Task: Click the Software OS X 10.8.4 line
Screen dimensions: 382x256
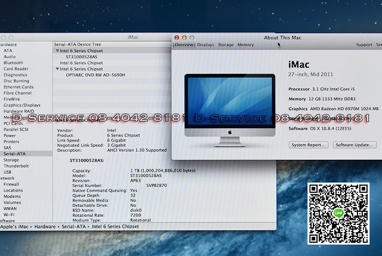Action: 320,128
